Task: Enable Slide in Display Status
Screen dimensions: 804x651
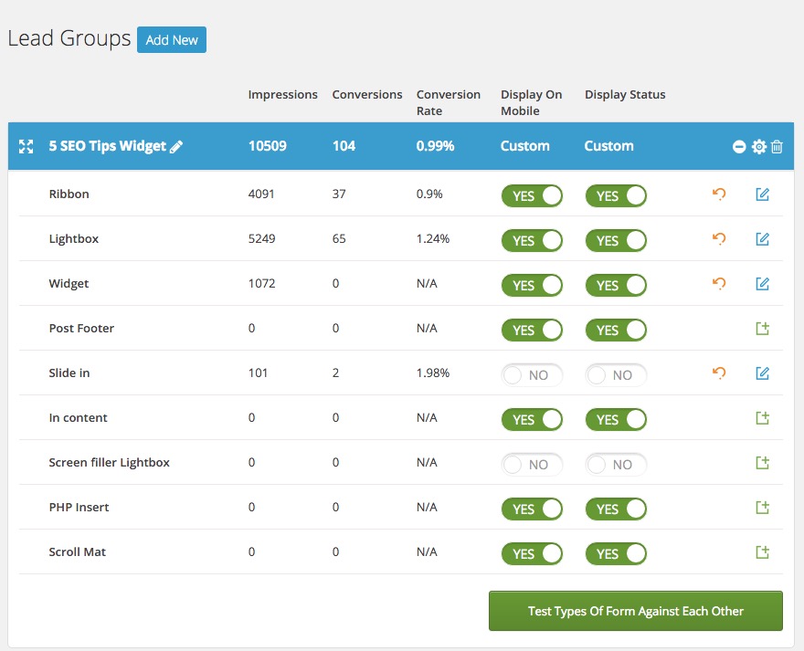Action: (616, 374)
